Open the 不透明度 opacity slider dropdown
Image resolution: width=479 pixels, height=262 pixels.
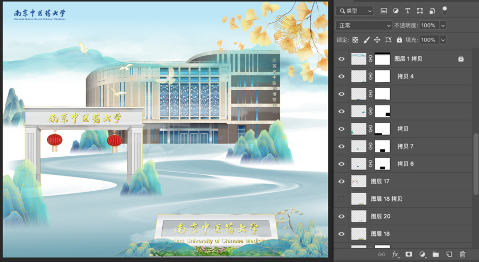pos(443,26)
